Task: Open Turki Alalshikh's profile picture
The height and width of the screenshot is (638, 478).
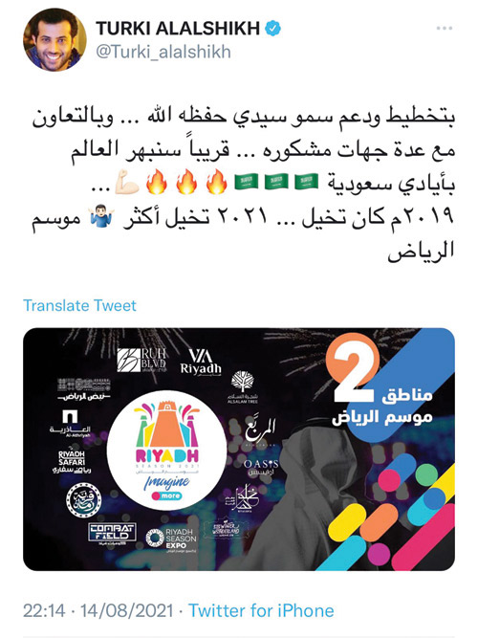Action: pos(54,40)
